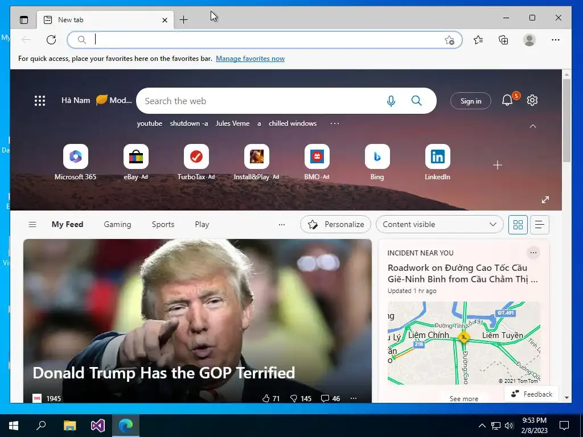
Task: Focus the address bar field
Action: [x=265, y=40]
